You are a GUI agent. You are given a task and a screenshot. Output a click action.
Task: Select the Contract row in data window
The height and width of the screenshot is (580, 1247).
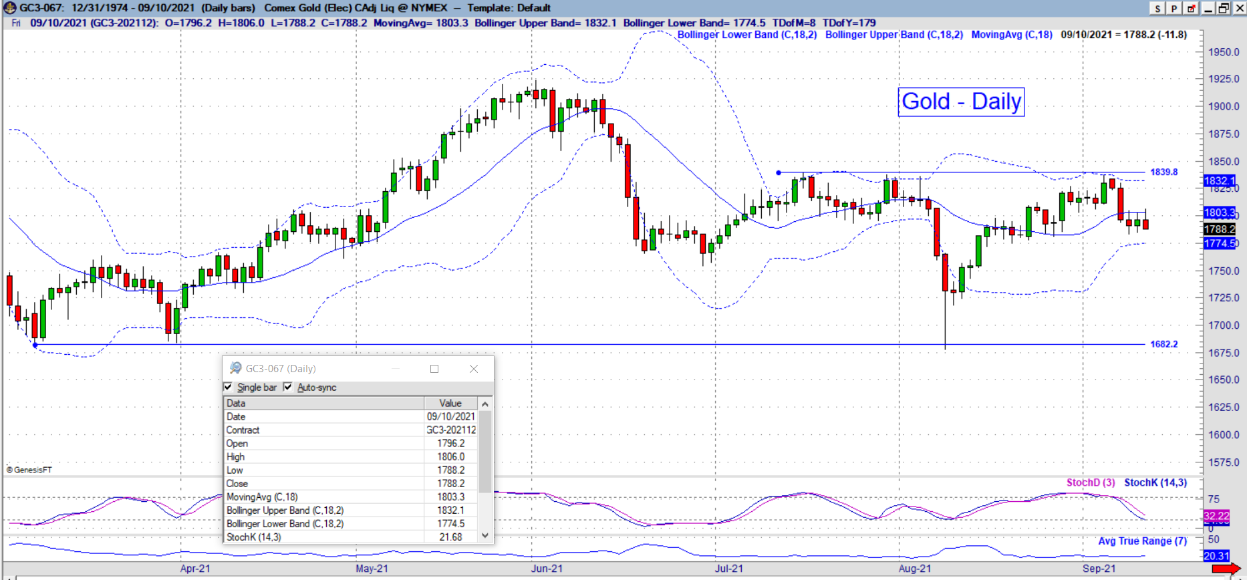[352, 430]
